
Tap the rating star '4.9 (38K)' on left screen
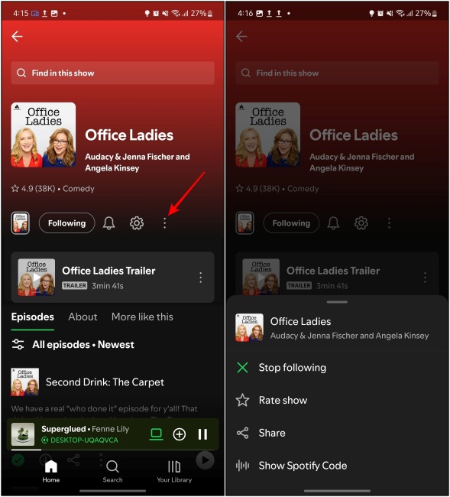(x=33, y=189)
